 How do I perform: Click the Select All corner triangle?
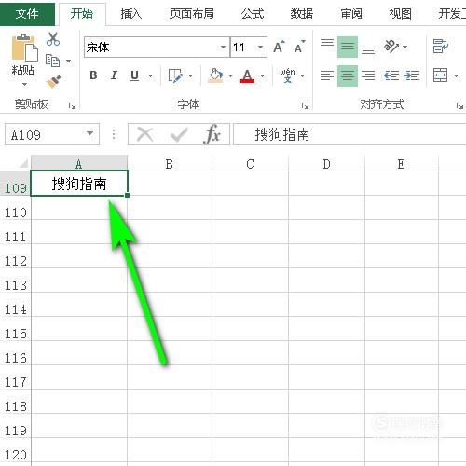click(23, 163)
